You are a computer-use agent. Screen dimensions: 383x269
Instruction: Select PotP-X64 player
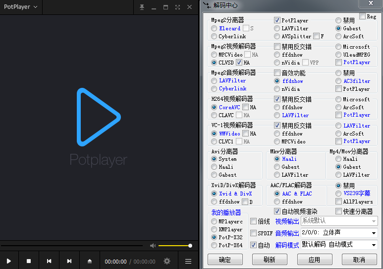[x=214, y=245]
